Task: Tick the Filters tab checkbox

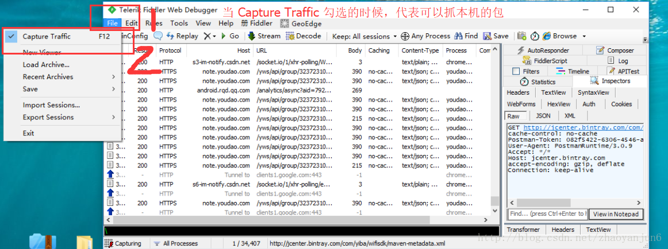Action: tap(516, 71)
